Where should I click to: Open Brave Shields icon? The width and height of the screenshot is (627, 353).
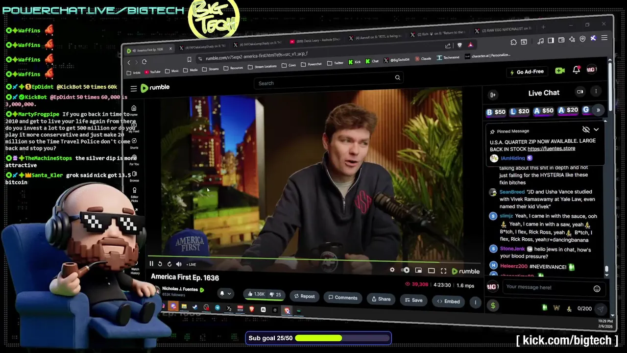coord(459,45)
